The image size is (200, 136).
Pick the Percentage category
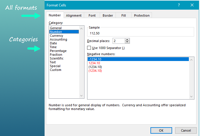[64, 51]
